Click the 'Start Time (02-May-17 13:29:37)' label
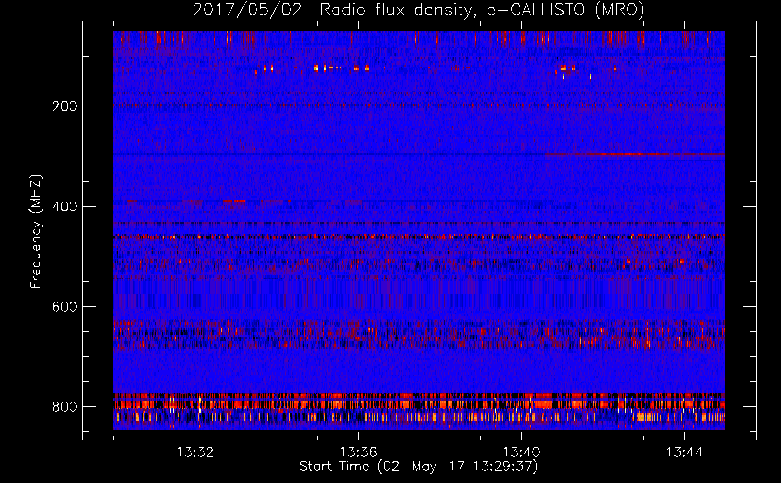The height and width of the screenshot is (483, 781). [418, 467]
